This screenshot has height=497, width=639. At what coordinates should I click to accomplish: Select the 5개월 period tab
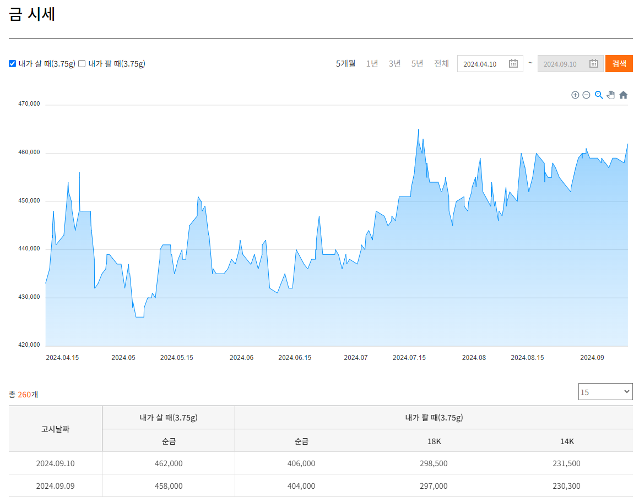[345, 63]
